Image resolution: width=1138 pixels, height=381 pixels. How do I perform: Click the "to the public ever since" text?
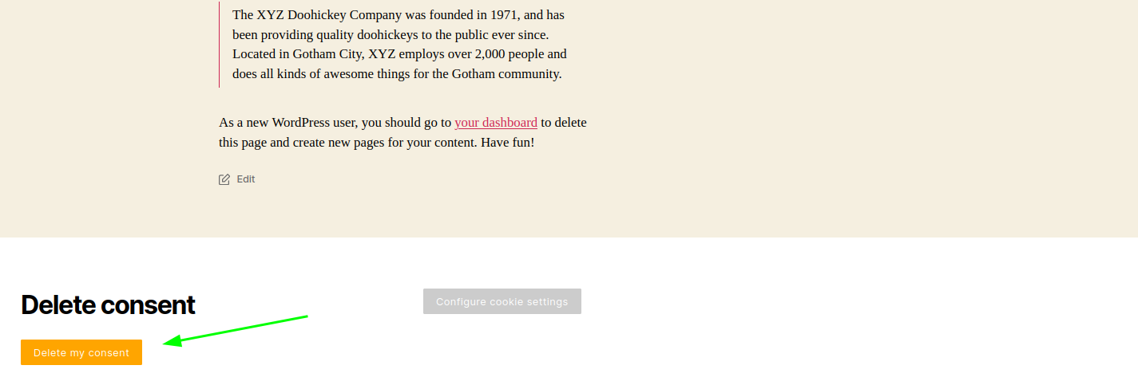click(x=486, y=35)
